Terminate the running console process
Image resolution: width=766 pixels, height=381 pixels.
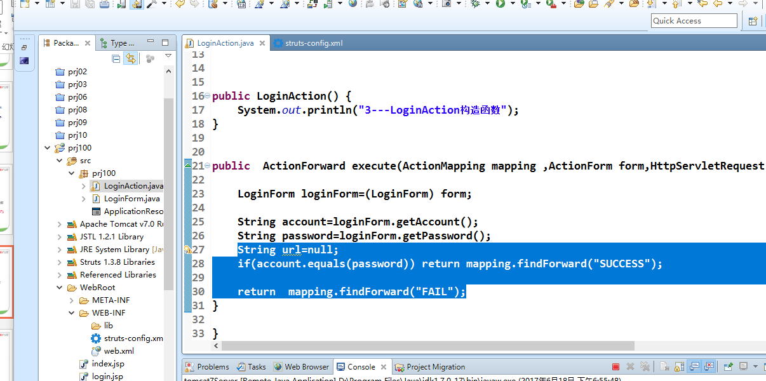[x=615, y=366]
